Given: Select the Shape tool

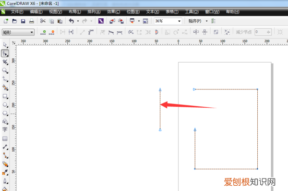Looking at the screenshot, I should pyautogui.click(x=5, y=53).
